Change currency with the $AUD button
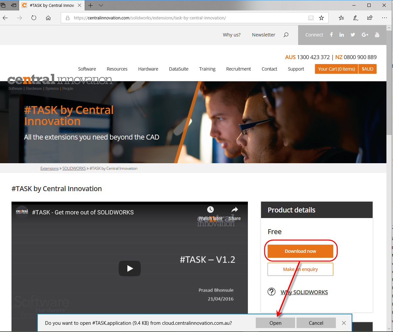The image size is (393, 332). [367, 69]
